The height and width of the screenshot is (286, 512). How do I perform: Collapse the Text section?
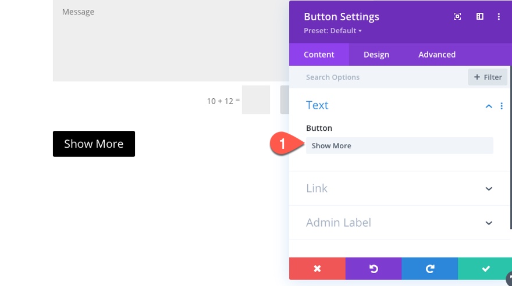[489, 106]
